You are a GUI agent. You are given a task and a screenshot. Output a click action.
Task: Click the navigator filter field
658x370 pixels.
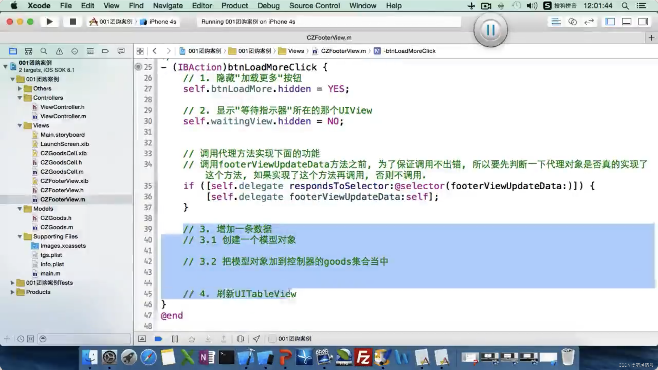(x=84, y=339)
